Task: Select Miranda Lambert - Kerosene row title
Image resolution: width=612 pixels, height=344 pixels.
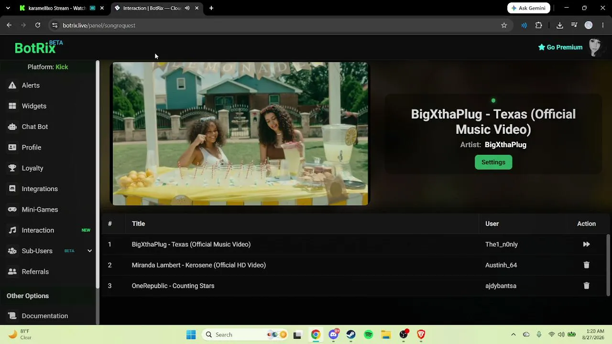Action: click(x=199, y=265)
